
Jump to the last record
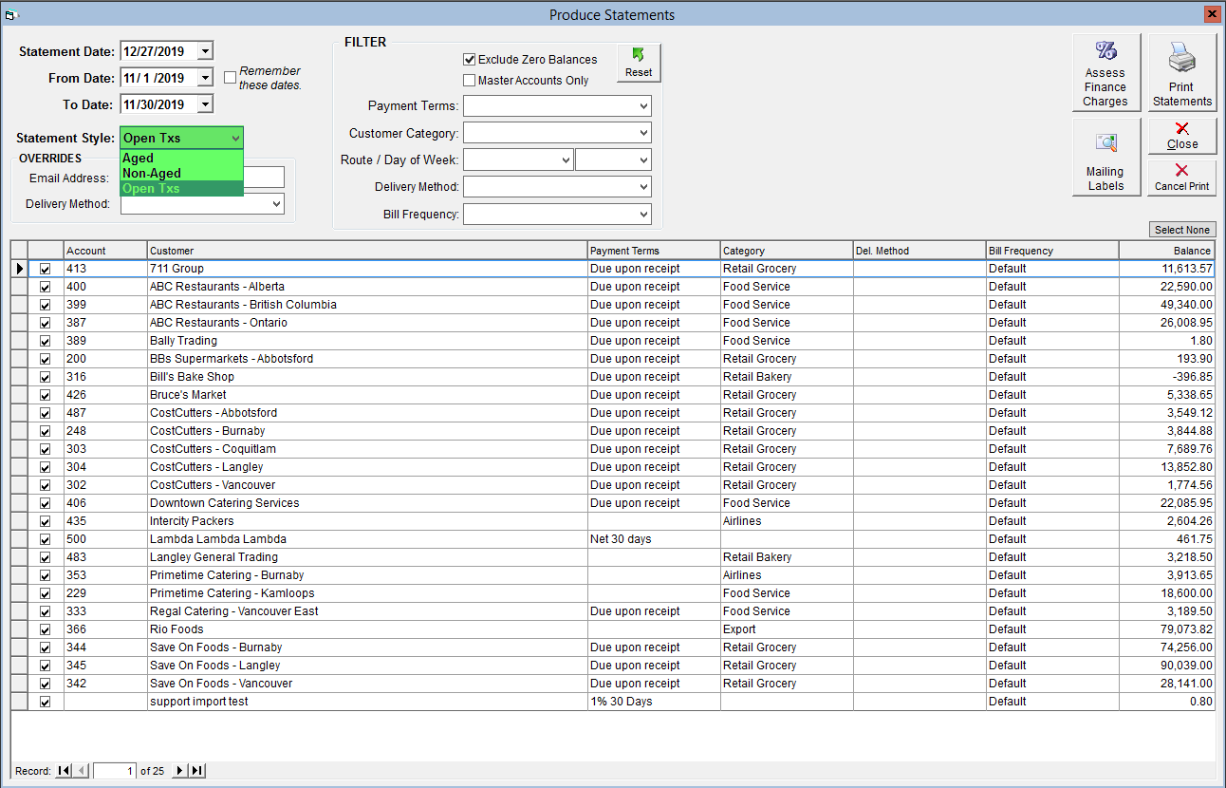(197, 771)
